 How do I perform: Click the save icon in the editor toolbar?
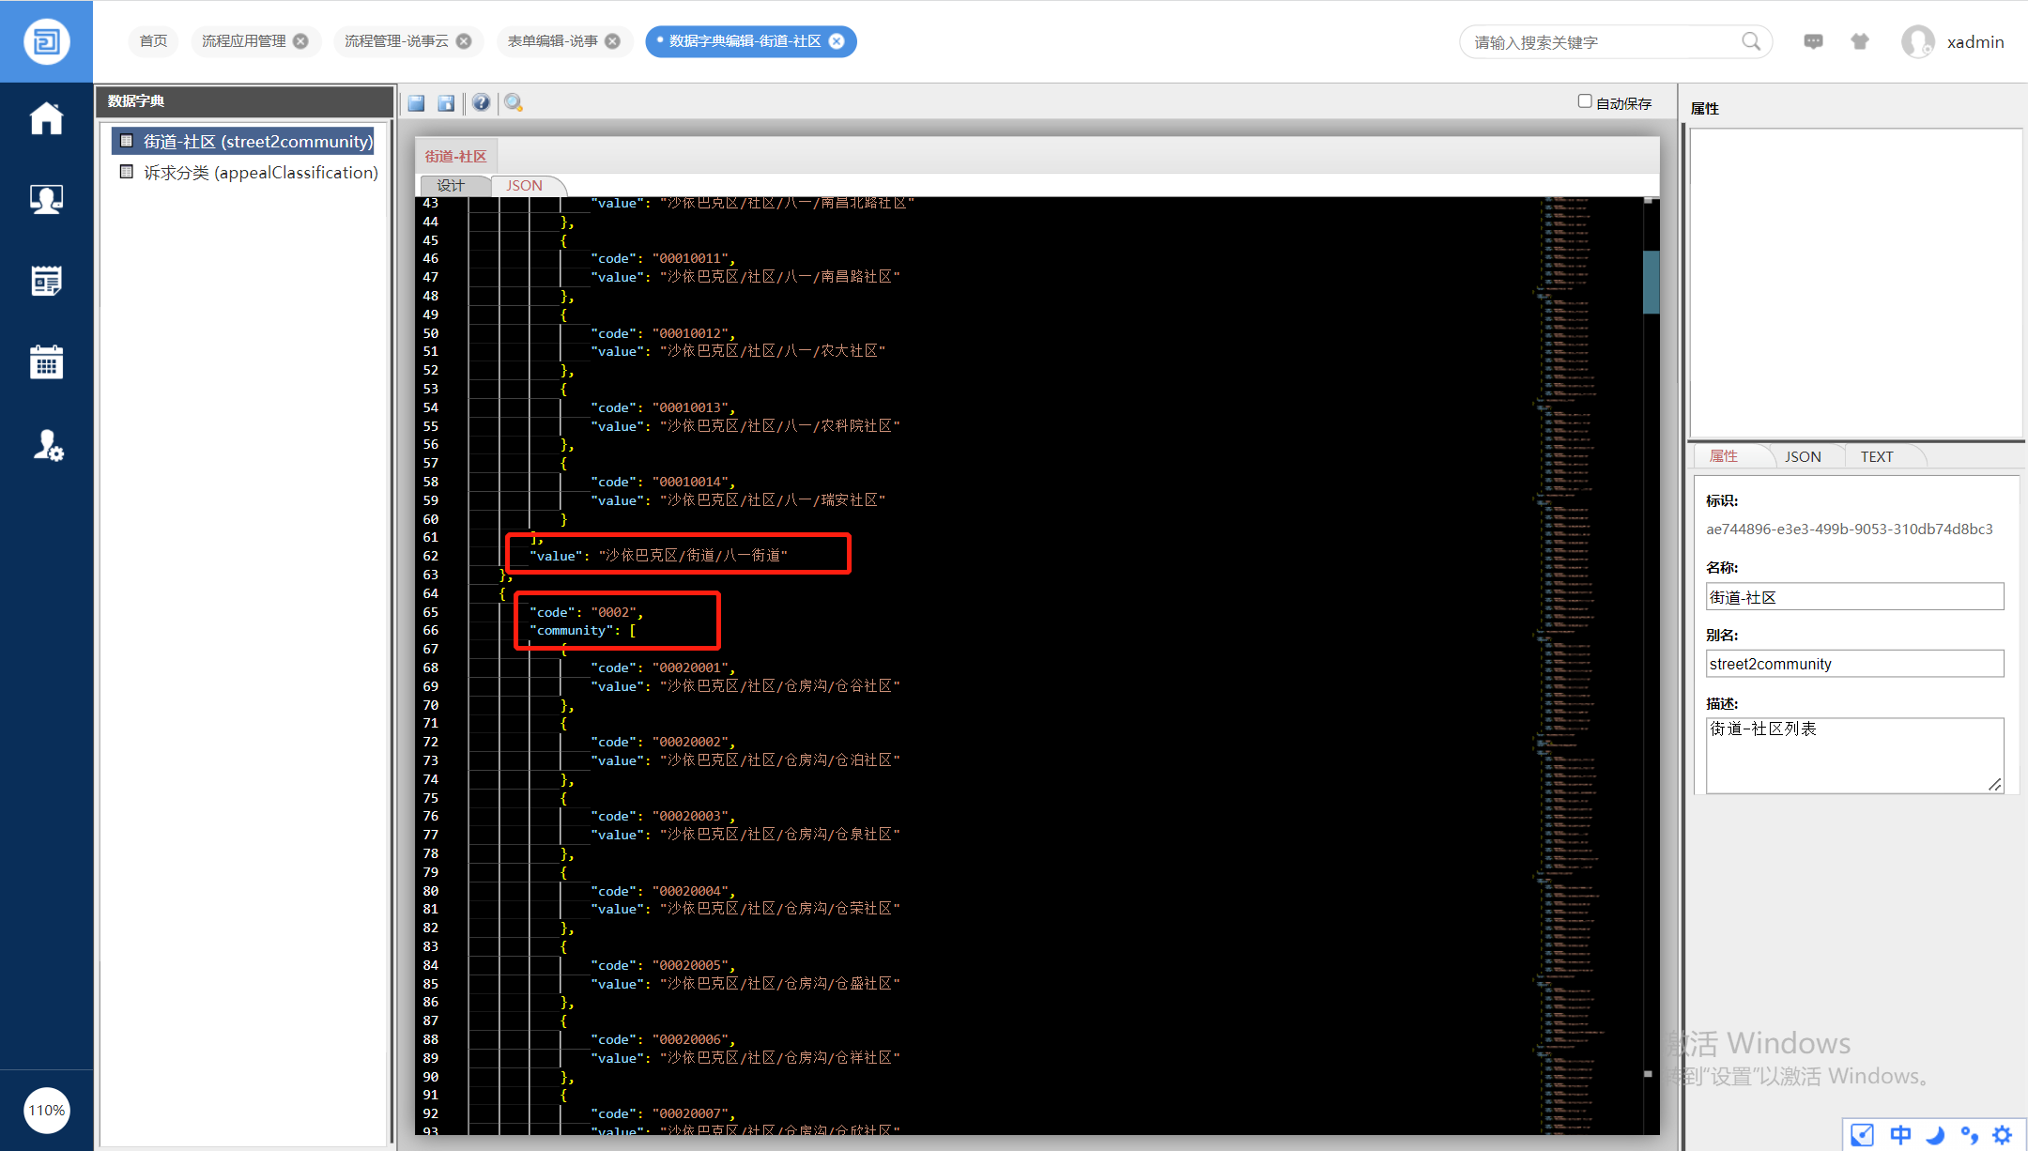pyautogui.click(x=417, y=103)
